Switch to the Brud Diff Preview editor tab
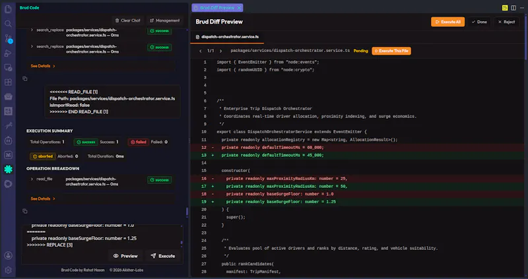The image size is (528, 279). (217, 8)
